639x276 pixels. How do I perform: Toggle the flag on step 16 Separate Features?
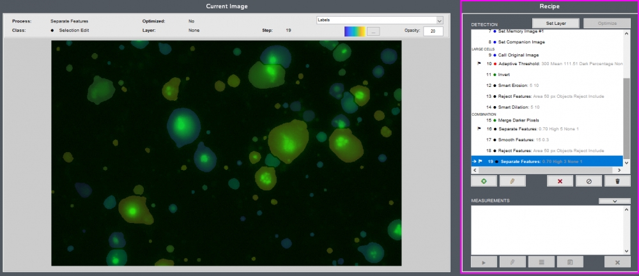(479, 128)
